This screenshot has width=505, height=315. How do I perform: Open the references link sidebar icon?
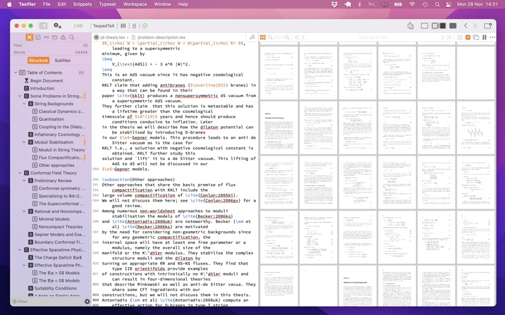pyautogui.click(x=46, y=37)
